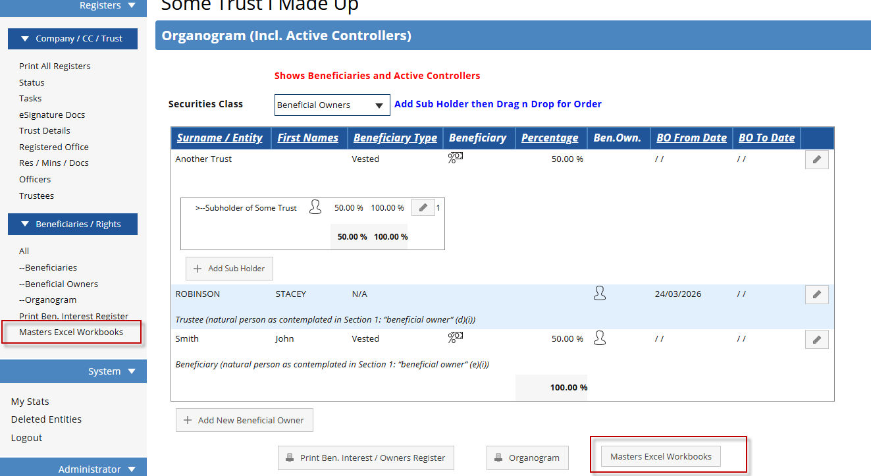The width and height of the screenshot is (871, 476).
Task: Edit the ROBINSON STACEY row via pencil
Action: pos(816,294)
